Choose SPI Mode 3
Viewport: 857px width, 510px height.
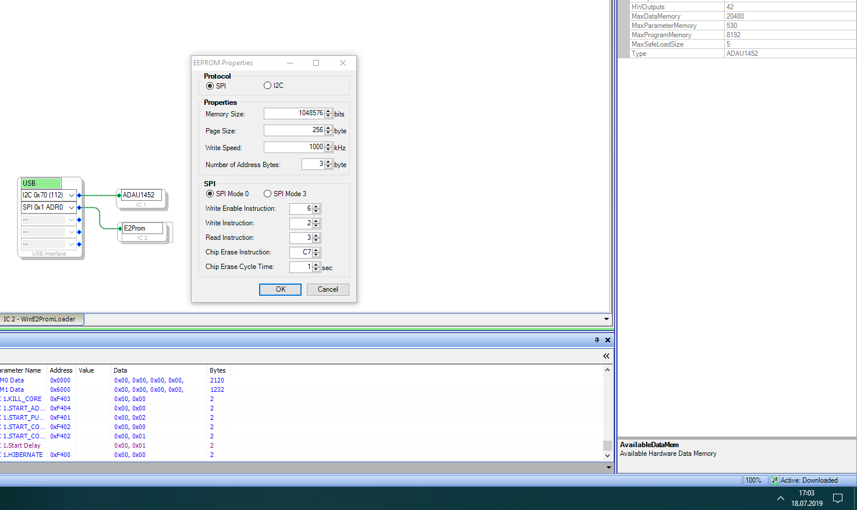pos(267,194)
